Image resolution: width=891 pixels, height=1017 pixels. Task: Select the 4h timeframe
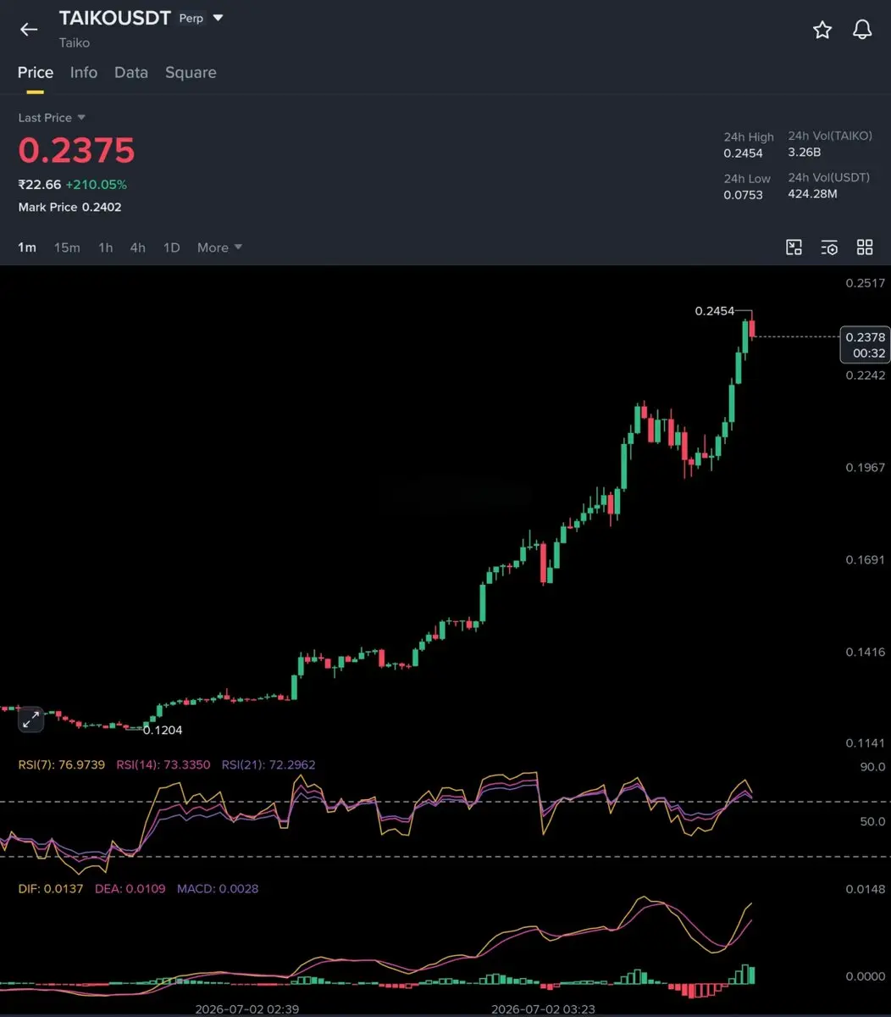click(x=138, y=247)
